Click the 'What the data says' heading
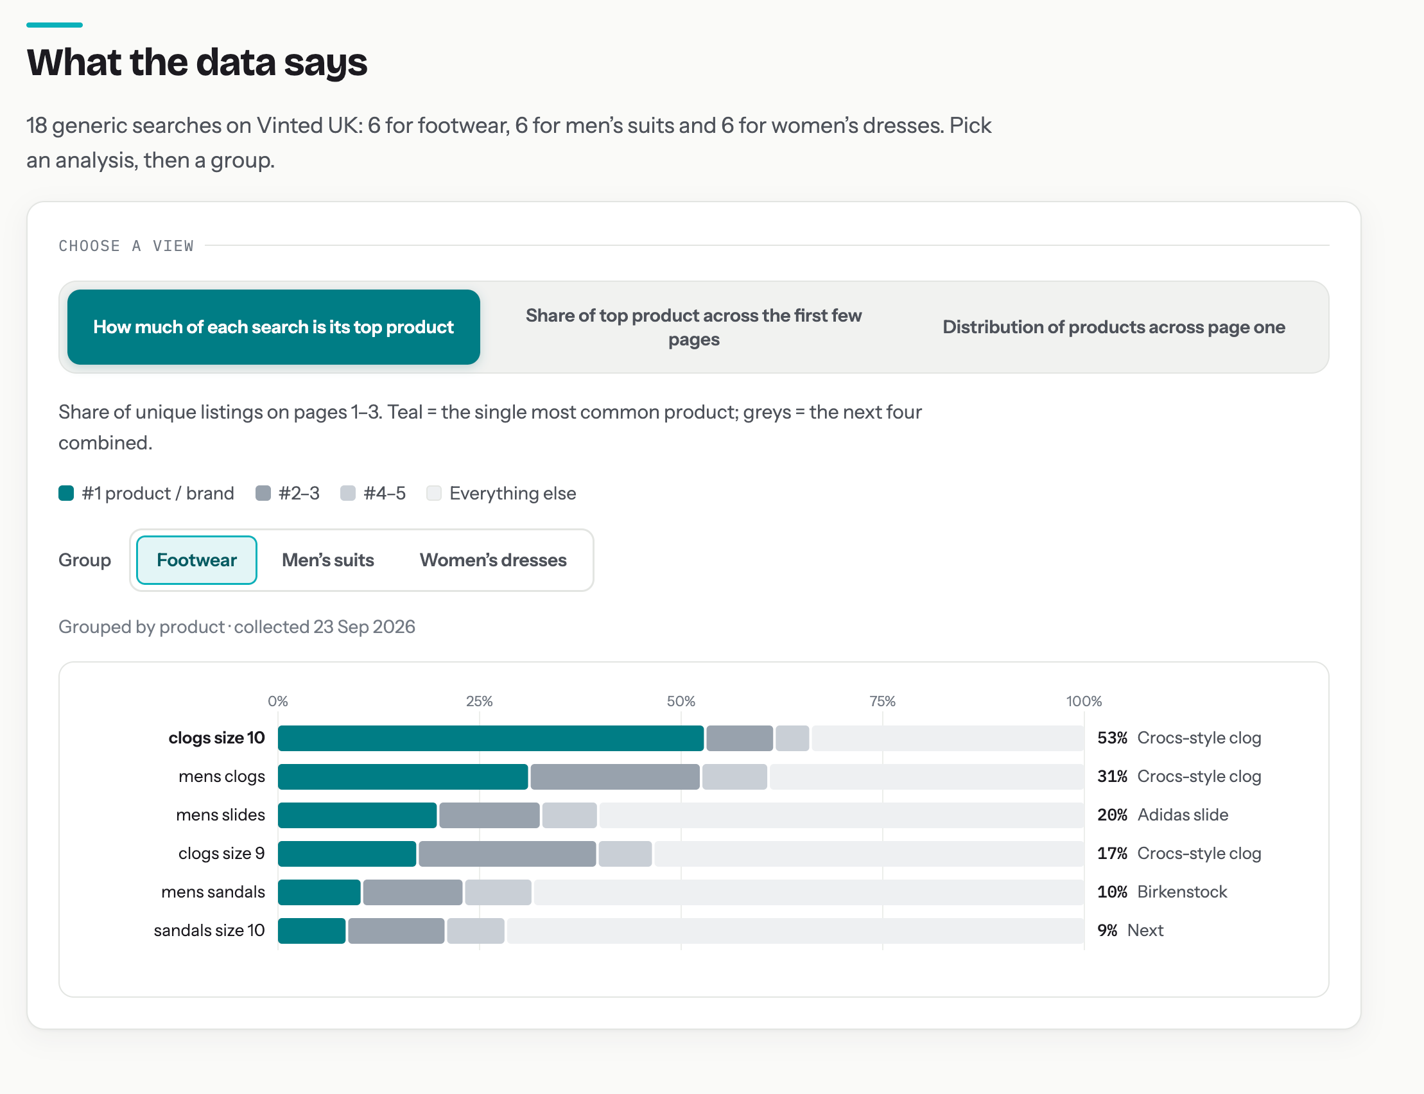This screenshot has height=1094, width=1424. [x=196, y=62]
